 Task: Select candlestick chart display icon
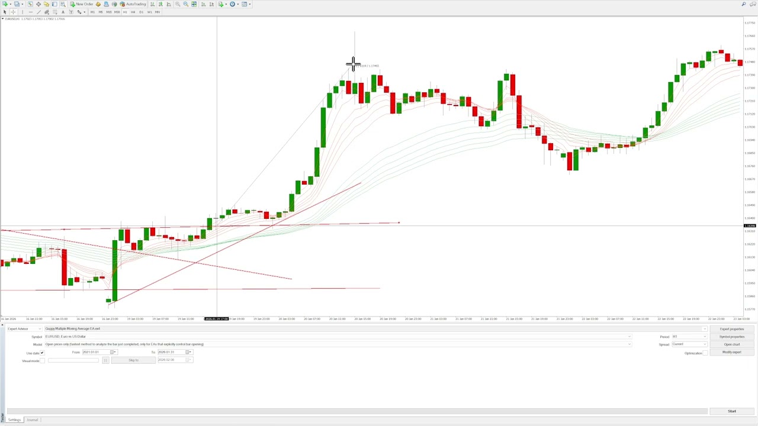pos(160,4)
